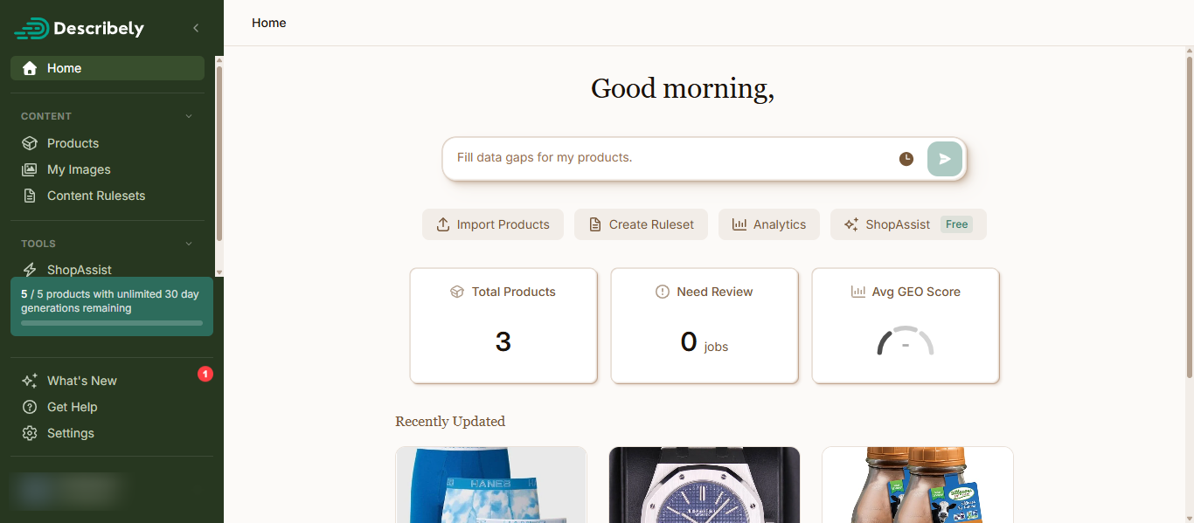Collapse the TOOLS section

189,244
